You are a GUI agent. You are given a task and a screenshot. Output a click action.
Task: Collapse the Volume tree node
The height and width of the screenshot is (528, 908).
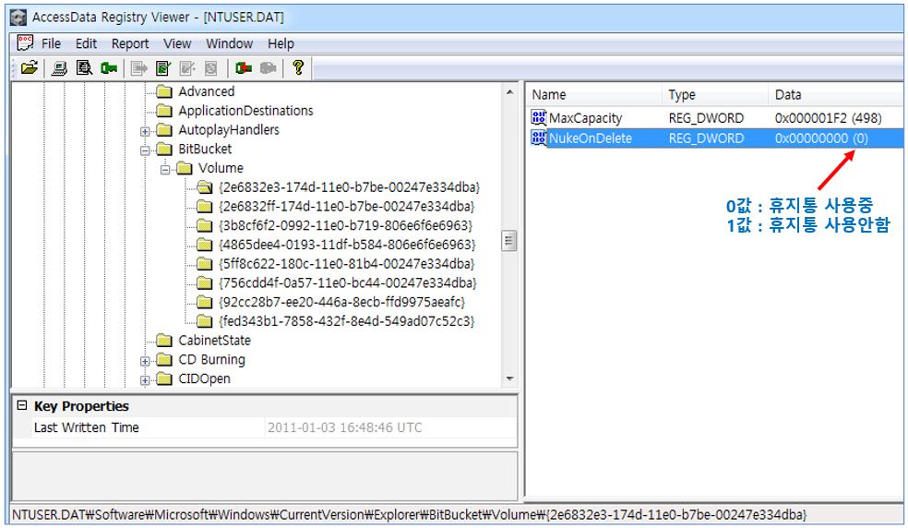[x=165, y=169]
